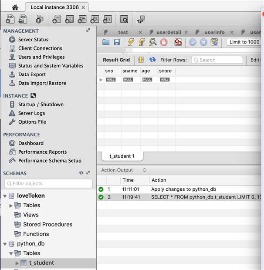Execute the query with lightning icon
The width and height of the screenshot is (264, 270).
131,42
